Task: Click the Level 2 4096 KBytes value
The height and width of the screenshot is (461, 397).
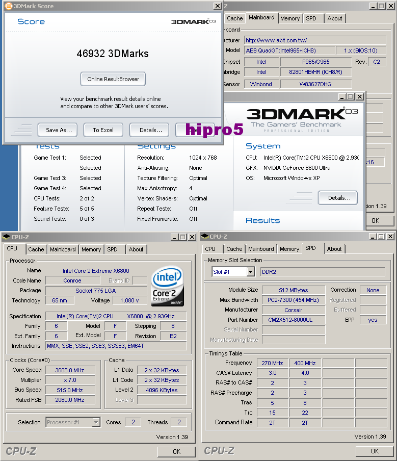Action: 162,390
